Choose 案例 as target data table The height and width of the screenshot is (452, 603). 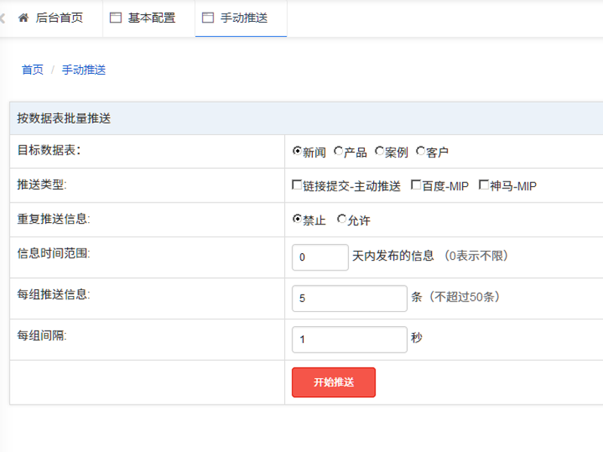(379, 151)
